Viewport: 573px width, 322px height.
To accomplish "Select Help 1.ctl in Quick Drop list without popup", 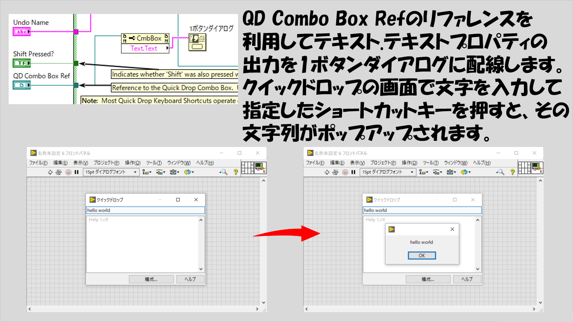I will 98,220.
